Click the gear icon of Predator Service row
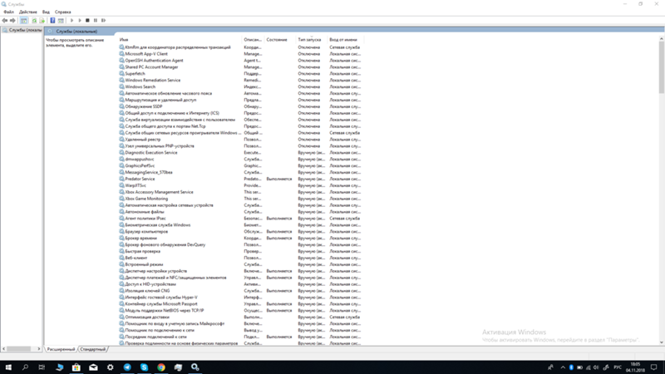 tap(121, 179)
